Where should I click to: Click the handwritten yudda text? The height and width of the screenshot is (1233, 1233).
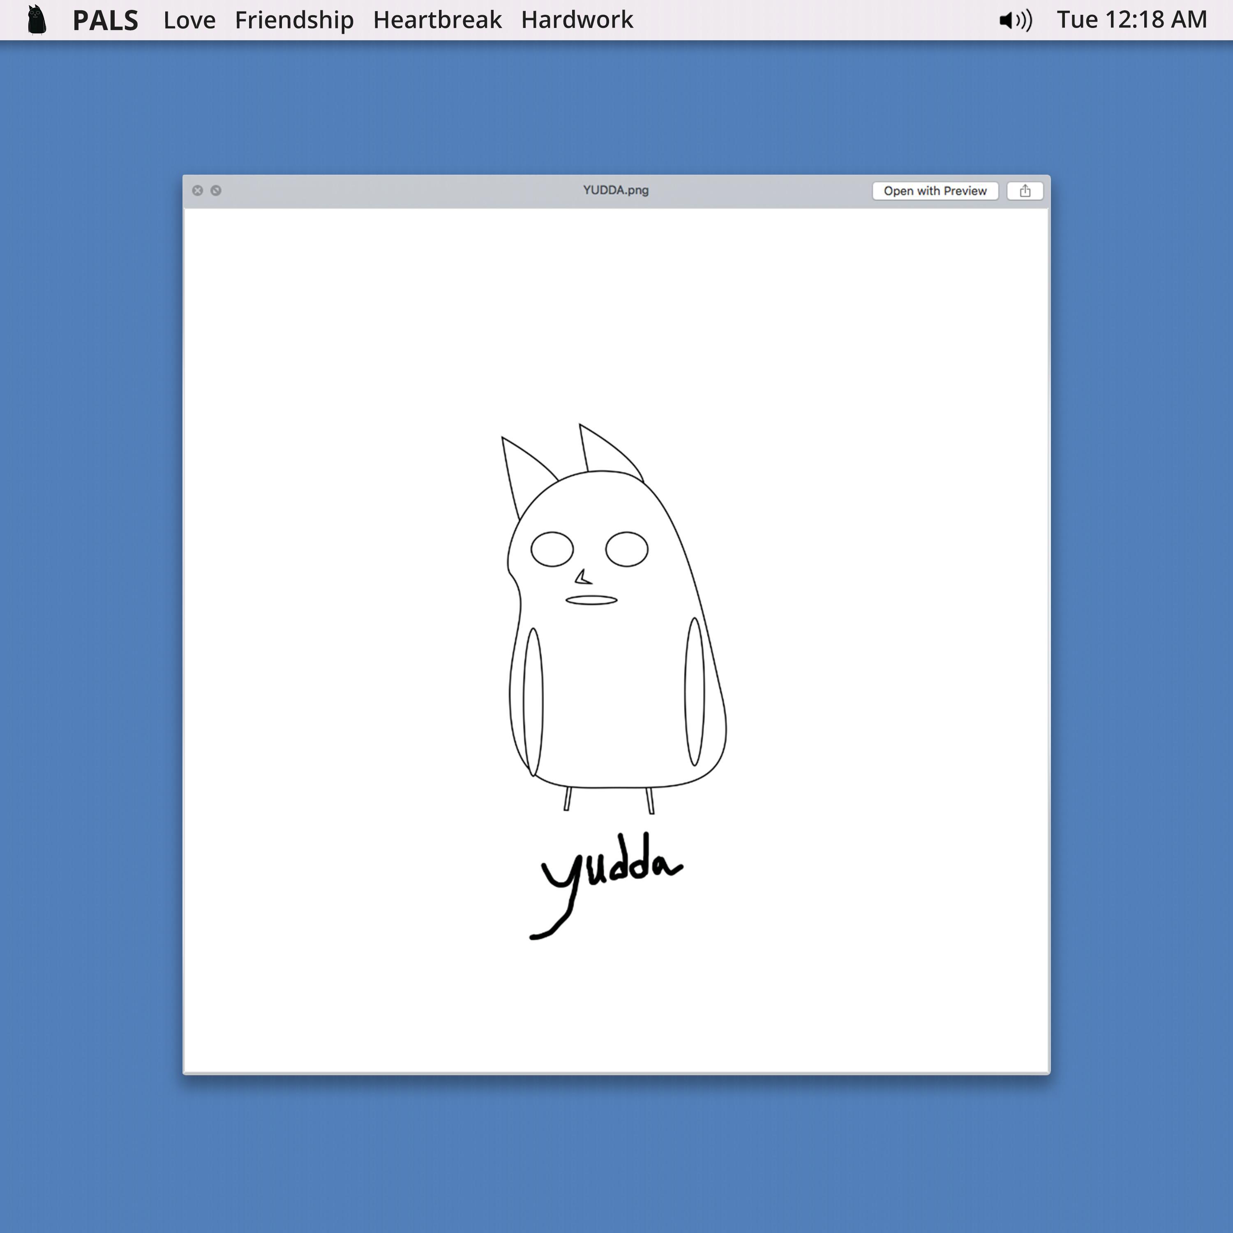coord(606,885)
